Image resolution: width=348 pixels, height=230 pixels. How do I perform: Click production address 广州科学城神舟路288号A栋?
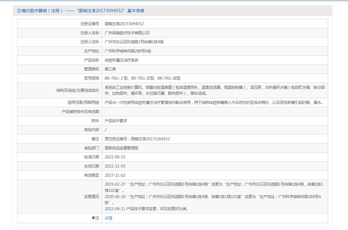pyautogui.click(x=128, y=51)
